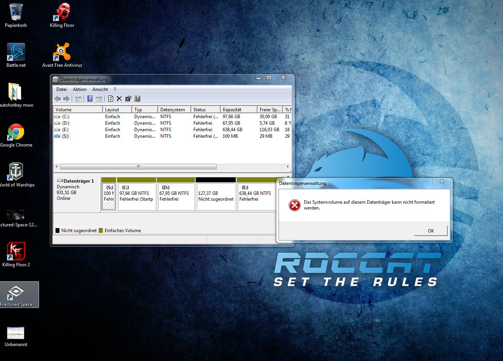The height and width of the screenshot is (361, 503).
Task: Launch Killing Floor 2 desktop shortcut
Action: pyautogui.click(x=16, y=254)
